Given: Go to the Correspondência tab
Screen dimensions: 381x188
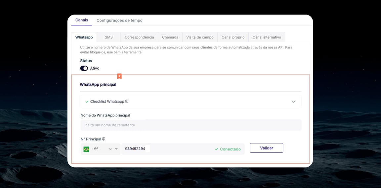Looking at the screenshot, I should click(x=139, y=37).
